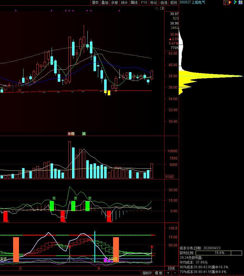Click the X100 volume unit label

click(169, 177)
